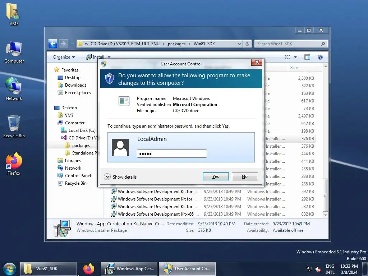Select the 532 KB Software Development Kit row

pyautogui.click(x=213, y=207)
